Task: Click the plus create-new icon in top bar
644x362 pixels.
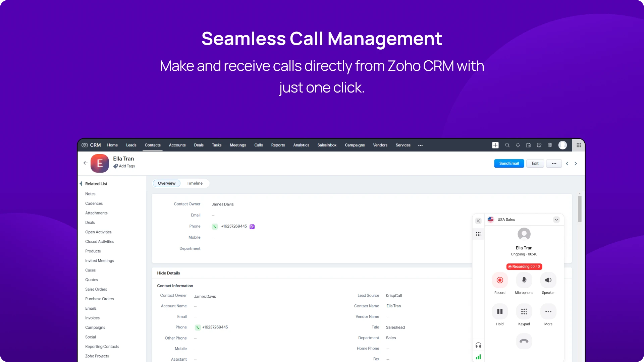Action: 495,145
